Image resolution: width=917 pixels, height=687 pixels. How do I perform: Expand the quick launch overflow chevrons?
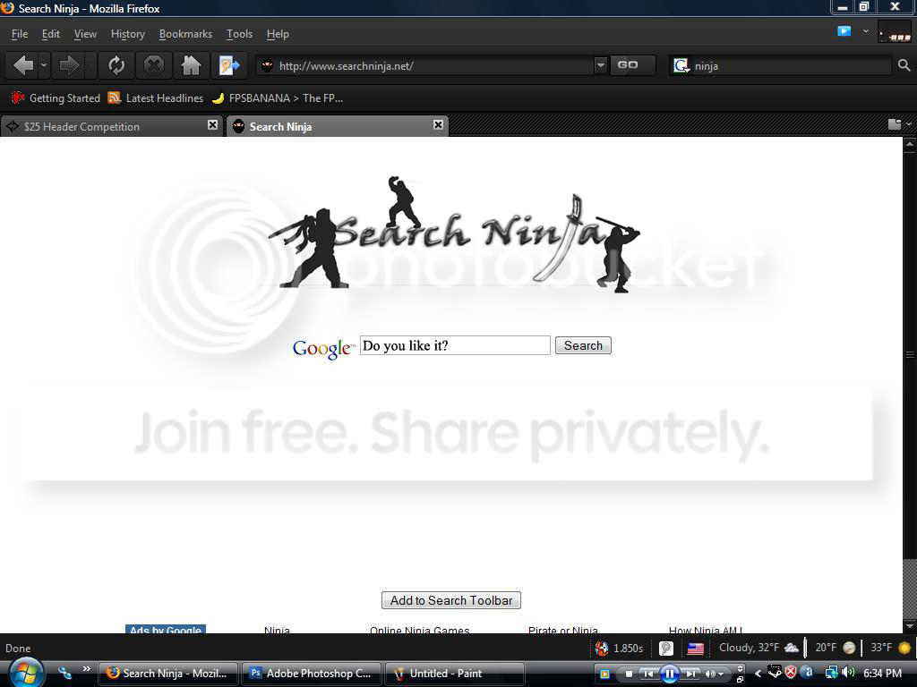(87, 669)
